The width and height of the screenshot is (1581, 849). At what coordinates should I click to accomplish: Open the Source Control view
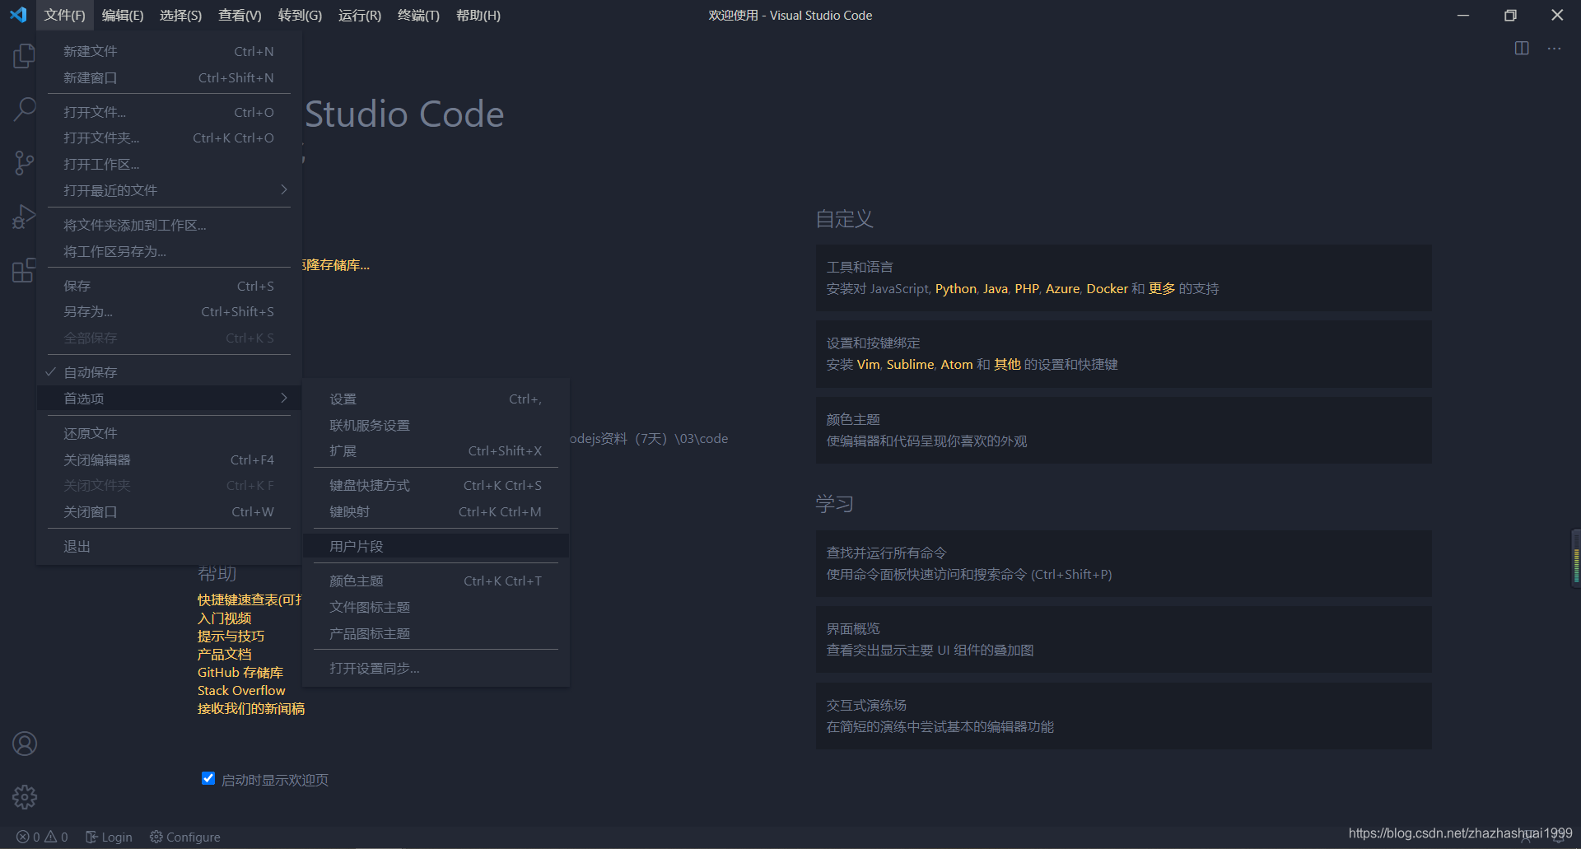(x=24, y=162)
